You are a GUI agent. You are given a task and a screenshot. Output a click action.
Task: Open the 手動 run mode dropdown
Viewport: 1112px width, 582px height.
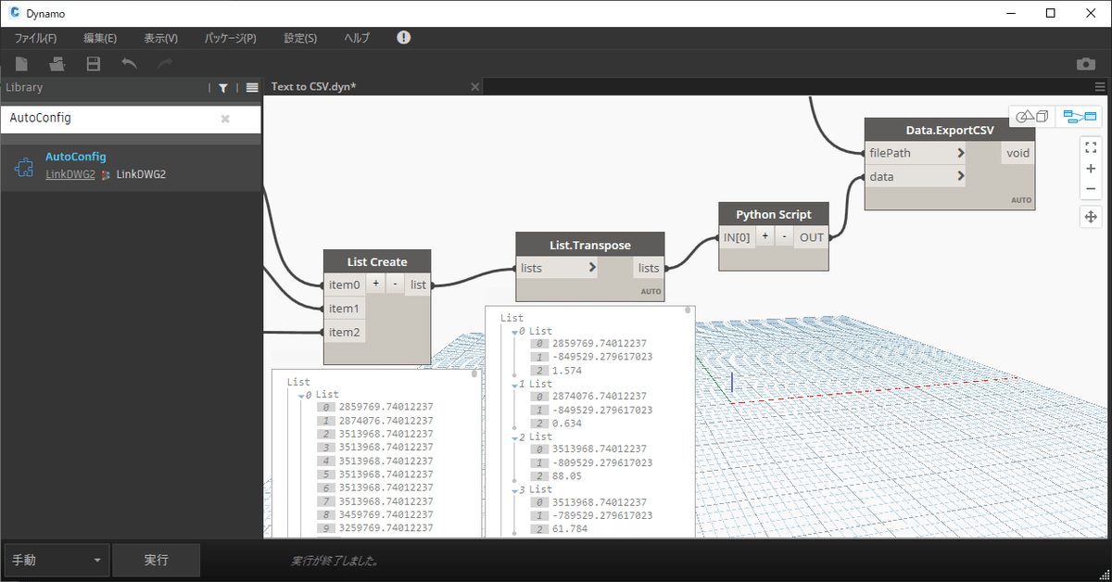56,561
